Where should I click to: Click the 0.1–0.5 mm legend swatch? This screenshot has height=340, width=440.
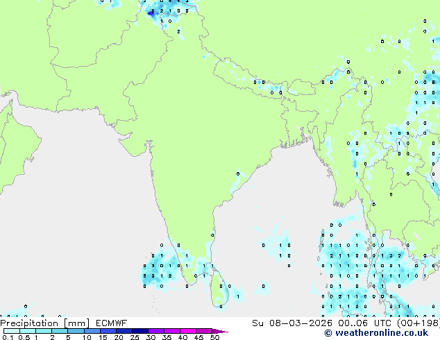coord(12,331)
